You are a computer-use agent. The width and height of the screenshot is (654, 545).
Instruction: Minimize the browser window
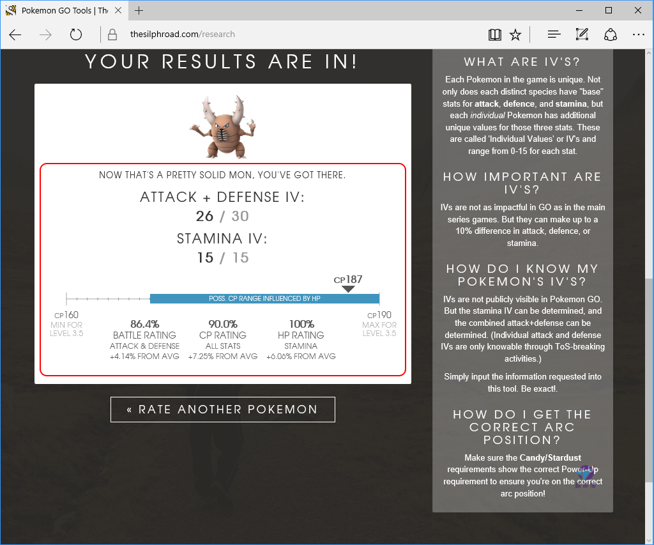pyautogui.click(x=579, y=10)
